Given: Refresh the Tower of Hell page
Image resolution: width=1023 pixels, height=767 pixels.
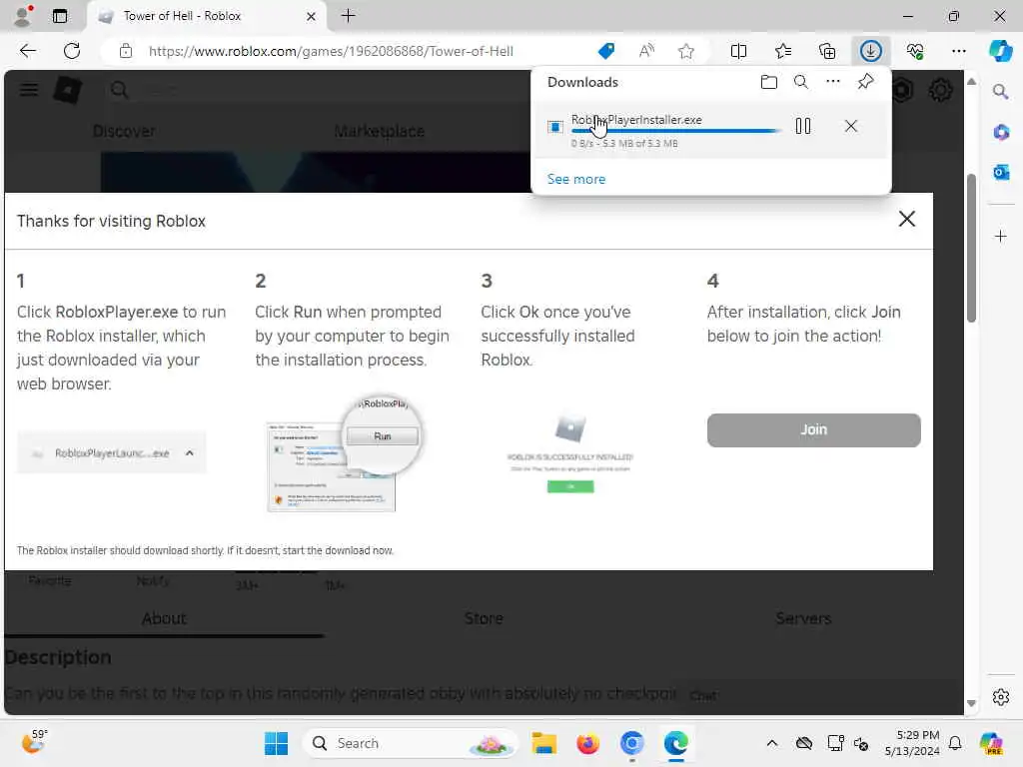Looking at the screenshot, I should click(72, 51).
